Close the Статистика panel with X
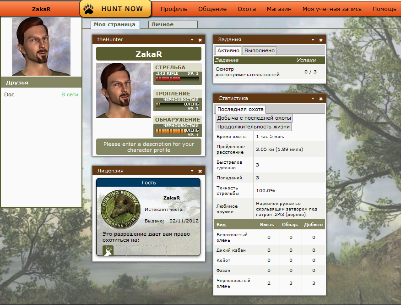Screen dimensions: 401x305 coord(321,99)
